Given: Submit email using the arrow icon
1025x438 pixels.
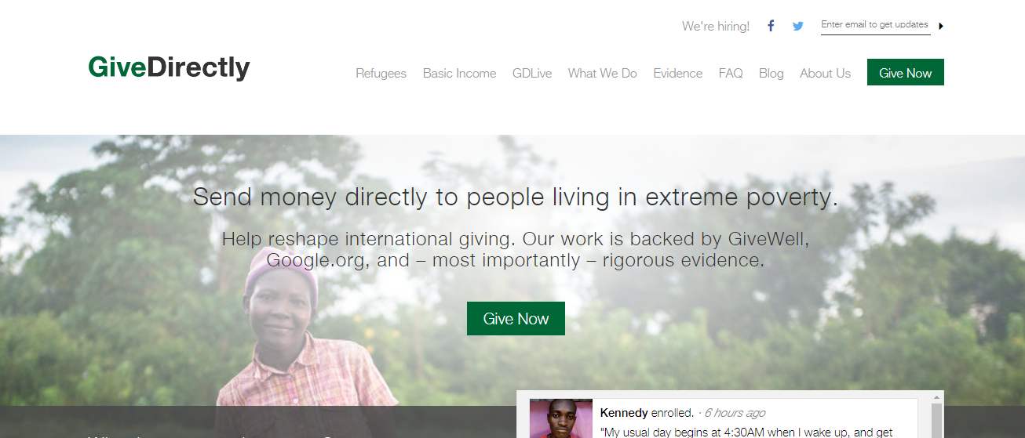Looking at the screenshot, I should pos(941,26).
